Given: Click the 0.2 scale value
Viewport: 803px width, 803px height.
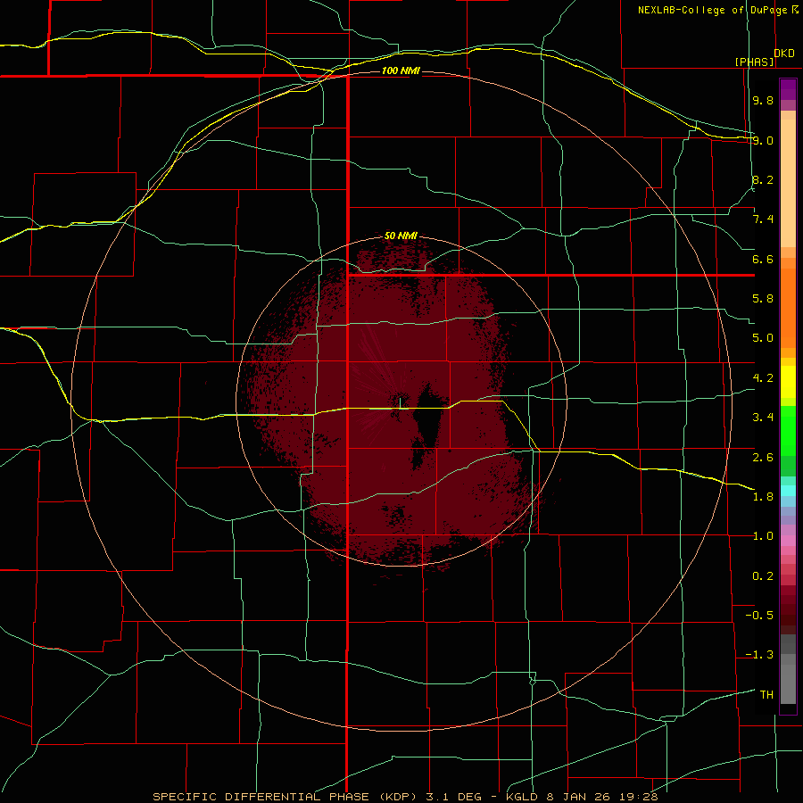Looking at the screenshot, I should pos(763,576).
